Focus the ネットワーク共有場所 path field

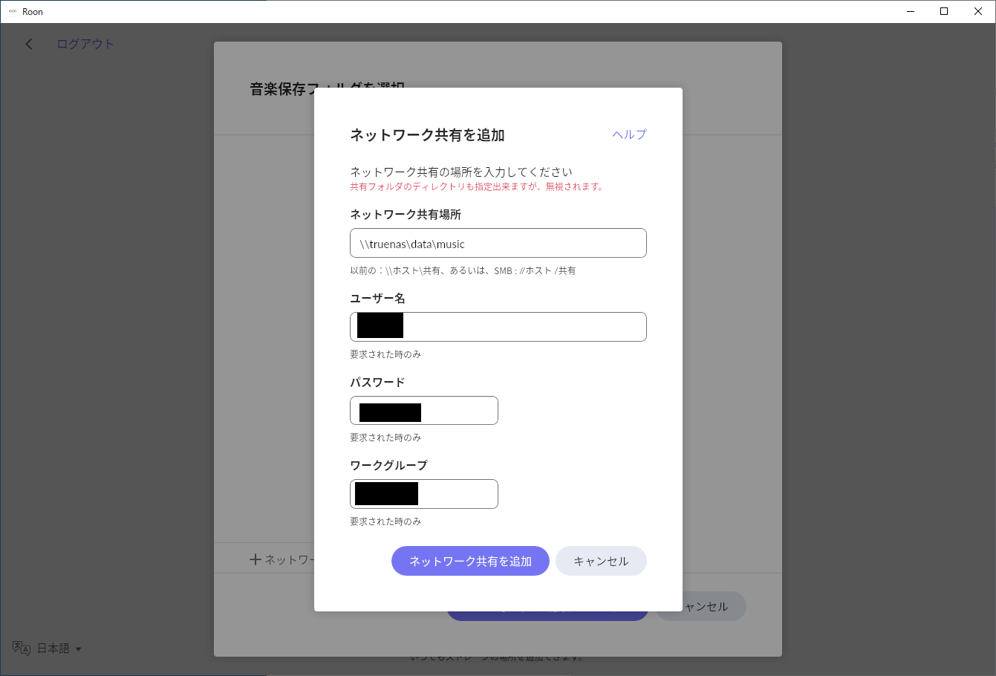(498, 243)
